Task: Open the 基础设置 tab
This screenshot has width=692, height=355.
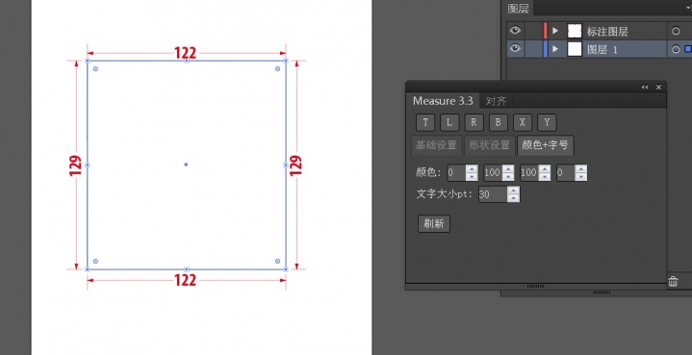Action: tap(437, 145)
